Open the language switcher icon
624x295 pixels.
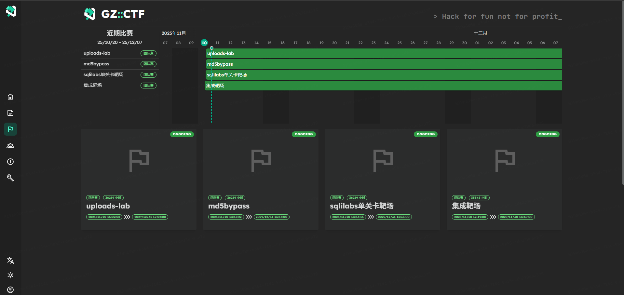[x=10, y=261]
